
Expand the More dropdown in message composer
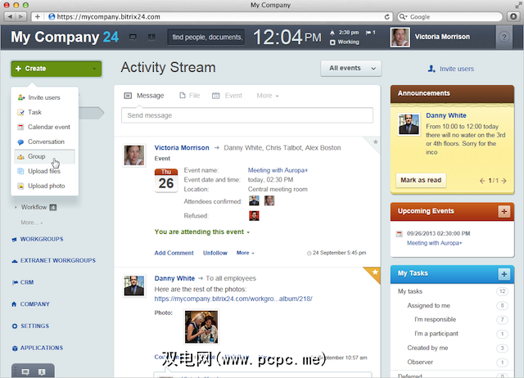(268, 96)
